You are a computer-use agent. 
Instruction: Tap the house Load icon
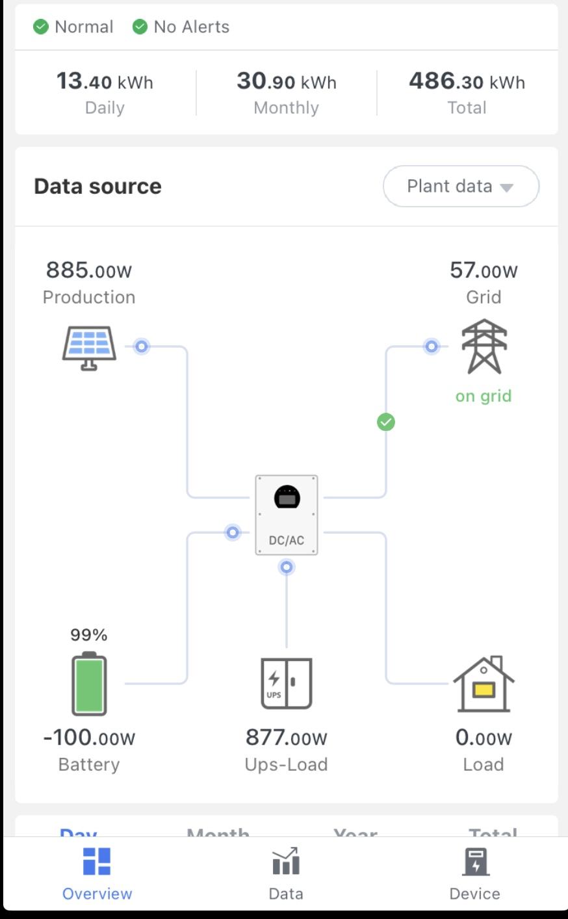tap(484, 684)
